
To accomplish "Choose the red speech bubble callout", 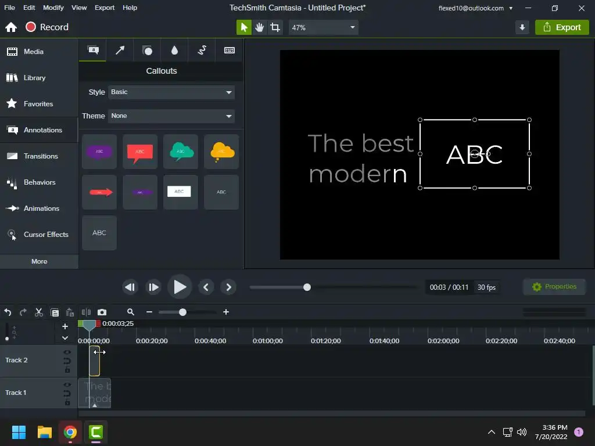I will point(140,152).
